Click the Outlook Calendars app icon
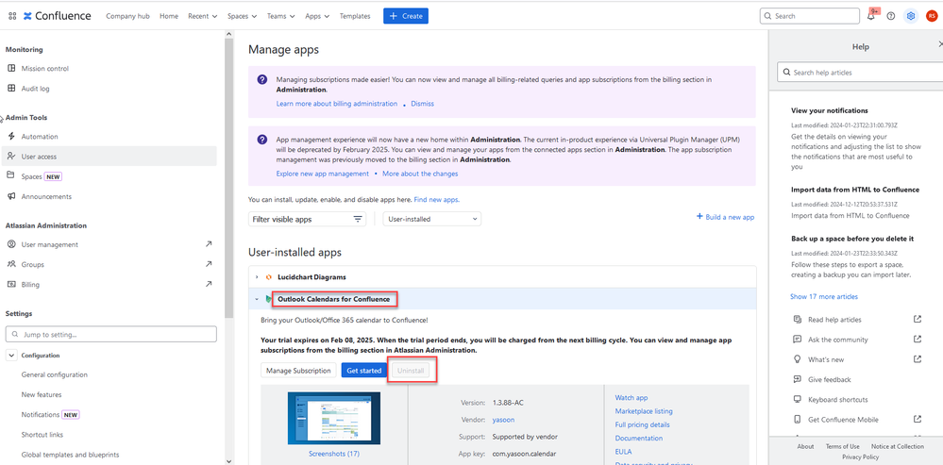943x465 pixels. (268, 299)
